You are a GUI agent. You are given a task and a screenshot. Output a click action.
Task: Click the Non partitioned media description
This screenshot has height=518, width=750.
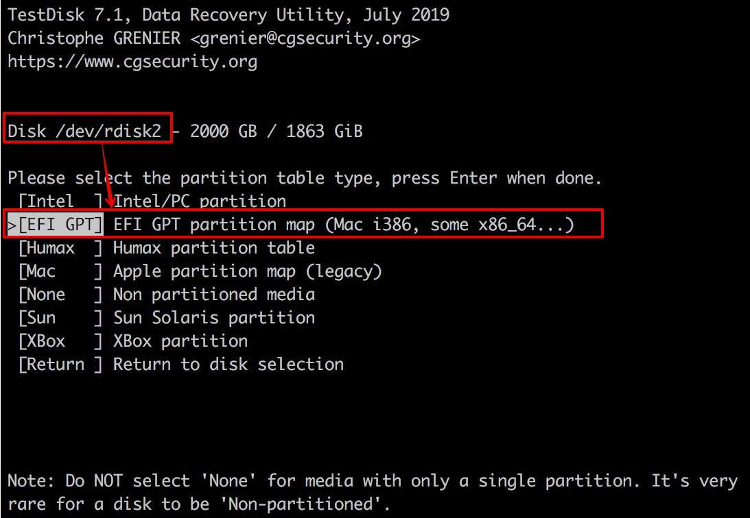coord(214,295)
